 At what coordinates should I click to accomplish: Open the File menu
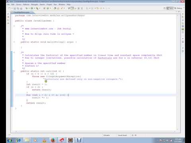tap(8, 4)
